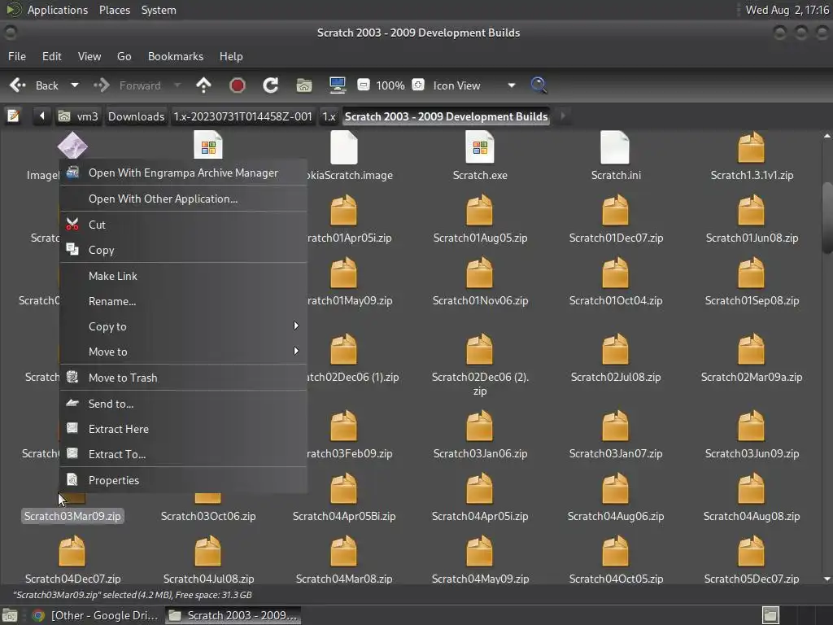Go back using the Back arrow
833x625 pixels.
[18, 85]
